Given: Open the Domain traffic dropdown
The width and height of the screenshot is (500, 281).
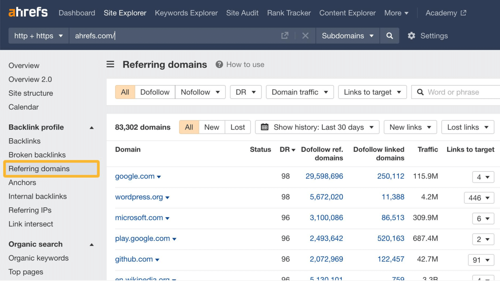Looking at the screenshot, I should tap(300, 92).
